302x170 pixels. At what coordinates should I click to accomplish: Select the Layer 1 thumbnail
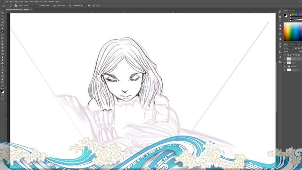click(289, 59)
